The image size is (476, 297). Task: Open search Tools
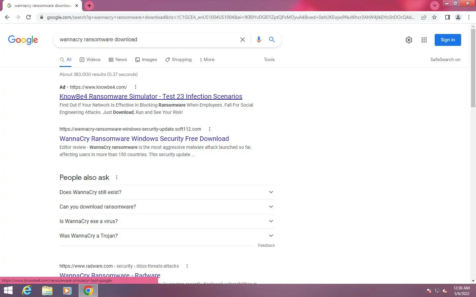pos(269,60)
